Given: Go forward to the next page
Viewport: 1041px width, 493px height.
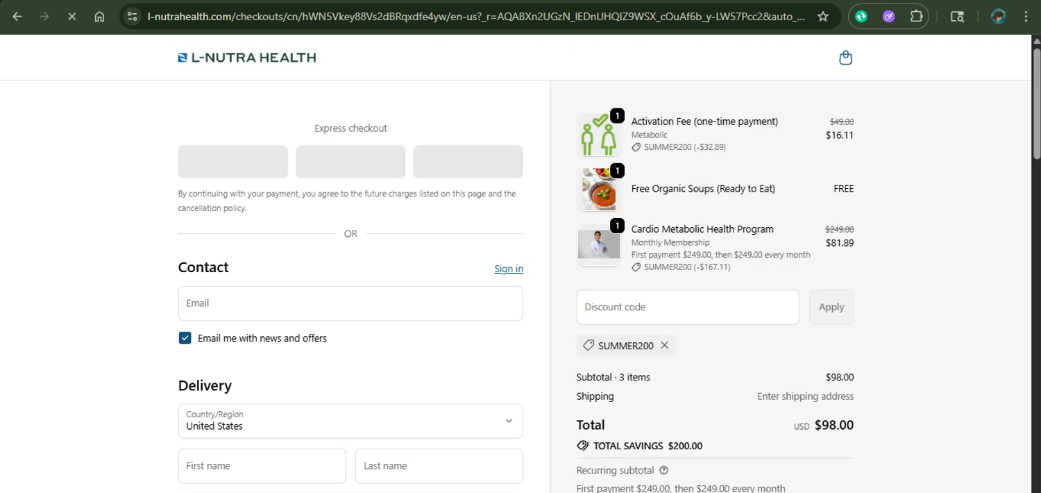Looking at the screenshot, I should tap(44, 17).
